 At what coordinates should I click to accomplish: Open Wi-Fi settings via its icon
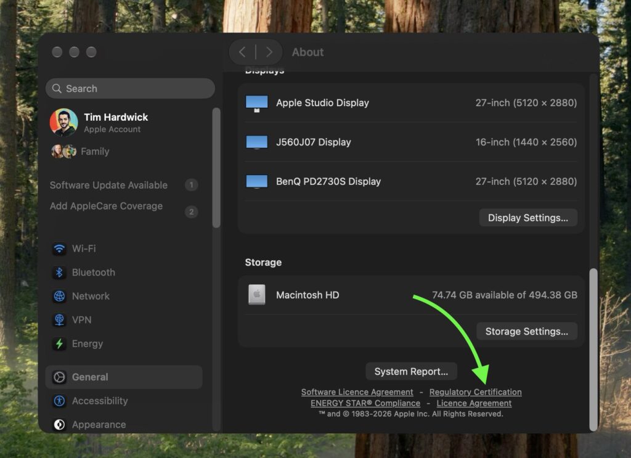(59, 248)
